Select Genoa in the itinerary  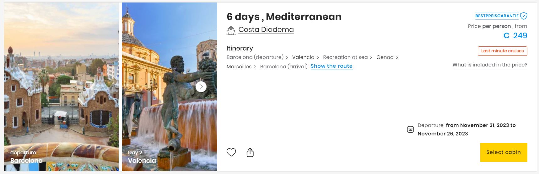(385, 57)
